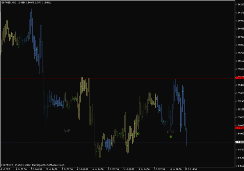Click the green up arrow near the 9 Jul breakout
The image size is (244, 171).
click(138, 133)
